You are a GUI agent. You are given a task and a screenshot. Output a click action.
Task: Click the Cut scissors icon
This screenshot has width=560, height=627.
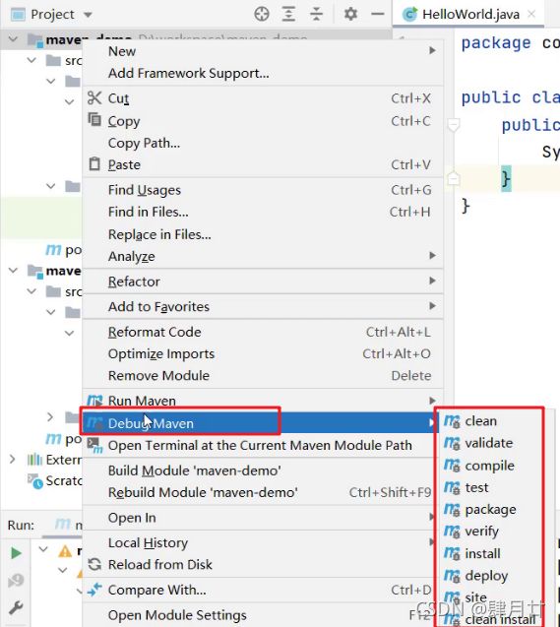click(x=94, y=98)
